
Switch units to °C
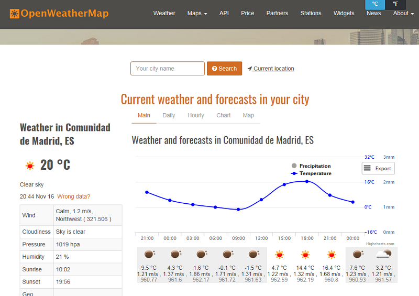pos(375,4)
